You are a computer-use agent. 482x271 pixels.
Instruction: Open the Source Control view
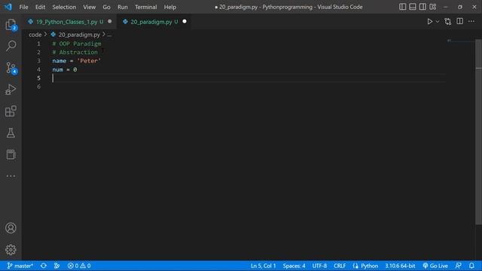pos(11,68)
